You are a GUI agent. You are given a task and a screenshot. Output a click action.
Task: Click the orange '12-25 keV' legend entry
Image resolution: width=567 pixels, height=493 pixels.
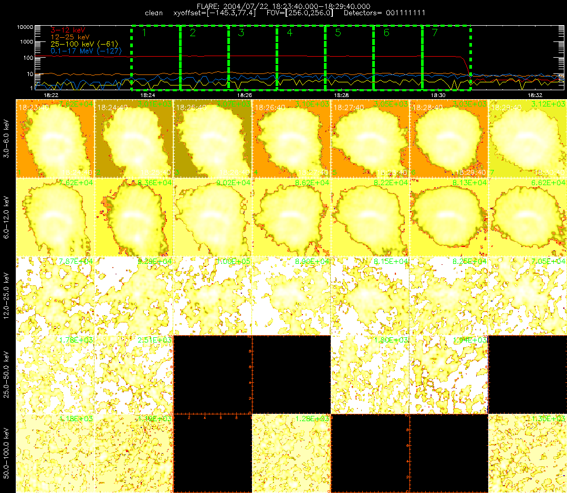point(70,37)
